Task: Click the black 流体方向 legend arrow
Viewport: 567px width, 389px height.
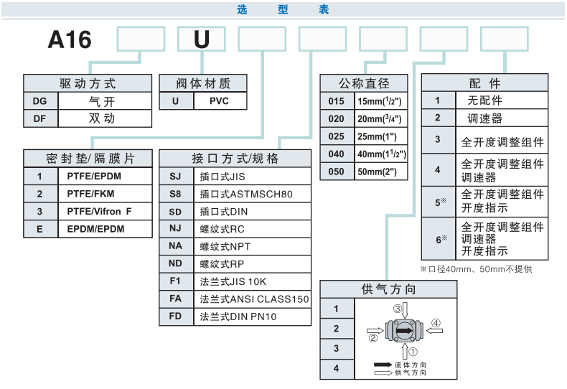Action: click(383, 365)
